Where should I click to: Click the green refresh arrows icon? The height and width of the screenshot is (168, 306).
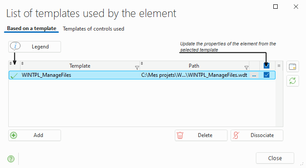(292, 81)
